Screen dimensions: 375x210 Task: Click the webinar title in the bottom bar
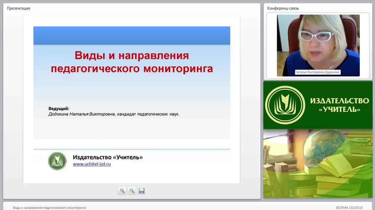pyautogui.click(x=49, y=208)
